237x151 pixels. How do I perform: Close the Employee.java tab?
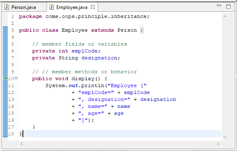tap(93, 7)
